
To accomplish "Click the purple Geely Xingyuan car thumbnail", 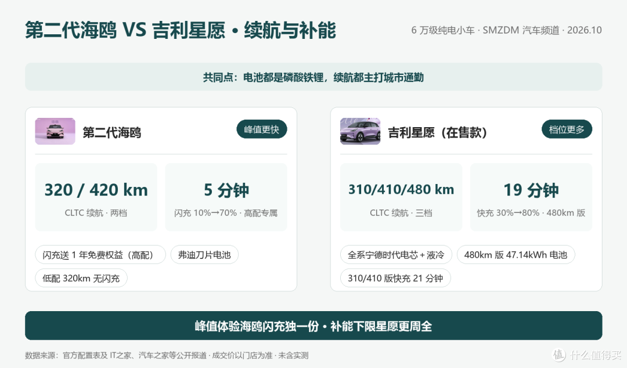I will click(x=361, y=131).
